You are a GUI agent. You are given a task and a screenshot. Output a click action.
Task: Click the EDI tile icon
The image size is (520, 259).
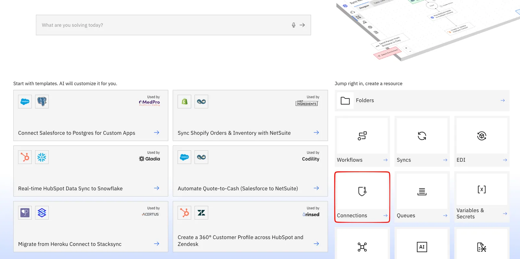(x=482, y=136)
